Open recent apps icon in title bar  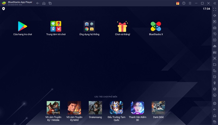[50, 3]
